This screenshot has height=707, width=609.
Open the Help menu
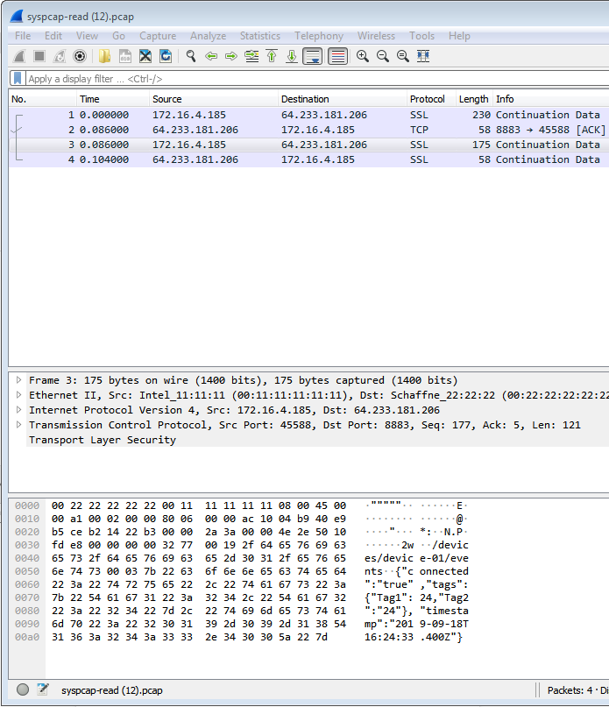coord(459,36)
